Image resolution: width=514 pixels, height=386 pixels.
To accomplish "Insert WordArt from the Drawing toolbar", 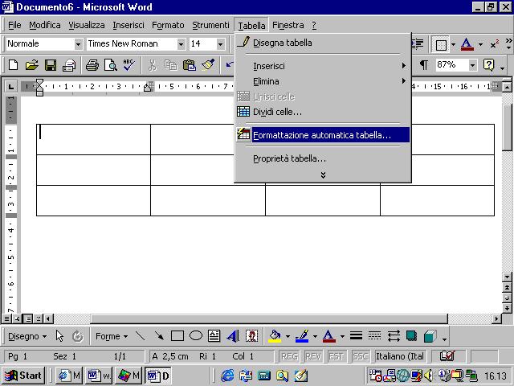I will click(x=233, y=336).
